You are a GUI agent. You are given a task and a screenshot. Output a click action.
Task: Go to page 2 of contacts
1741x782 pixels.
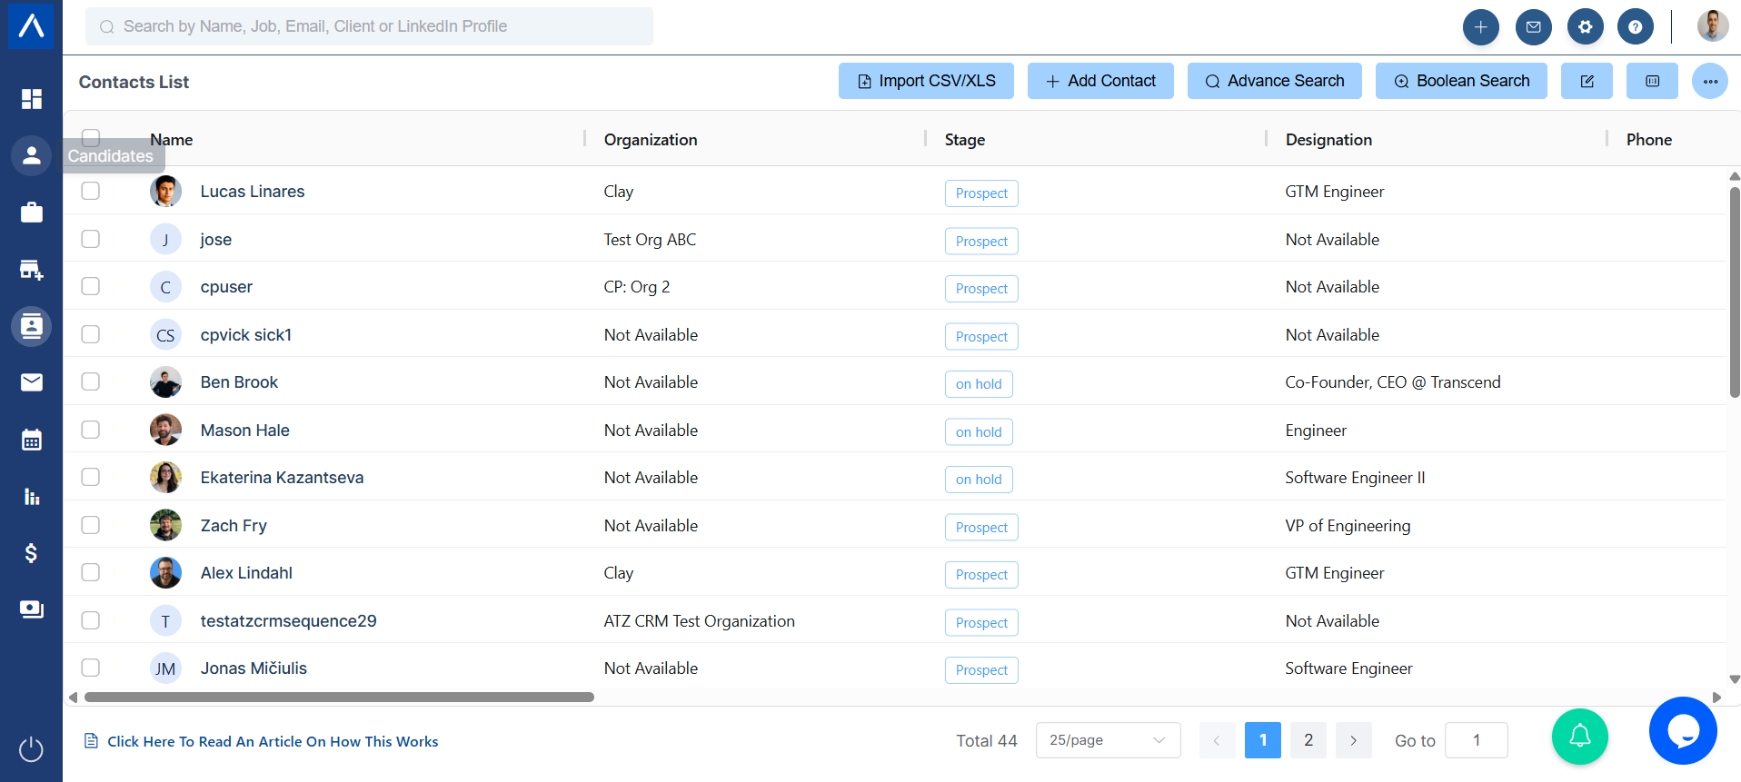[1308, 740]
